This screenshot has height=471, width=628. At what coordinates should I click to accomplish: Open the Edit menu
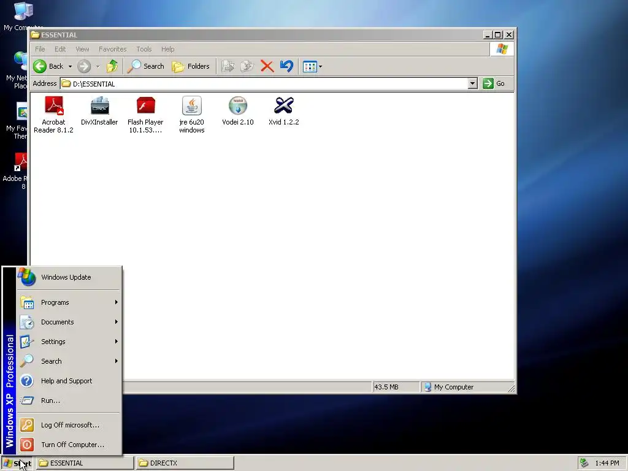[60, 49]
